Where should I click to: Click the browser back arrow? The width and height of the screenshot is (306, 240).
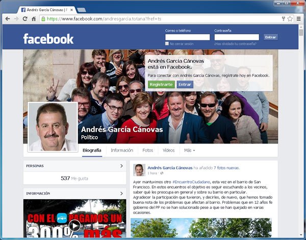(7, 19)
